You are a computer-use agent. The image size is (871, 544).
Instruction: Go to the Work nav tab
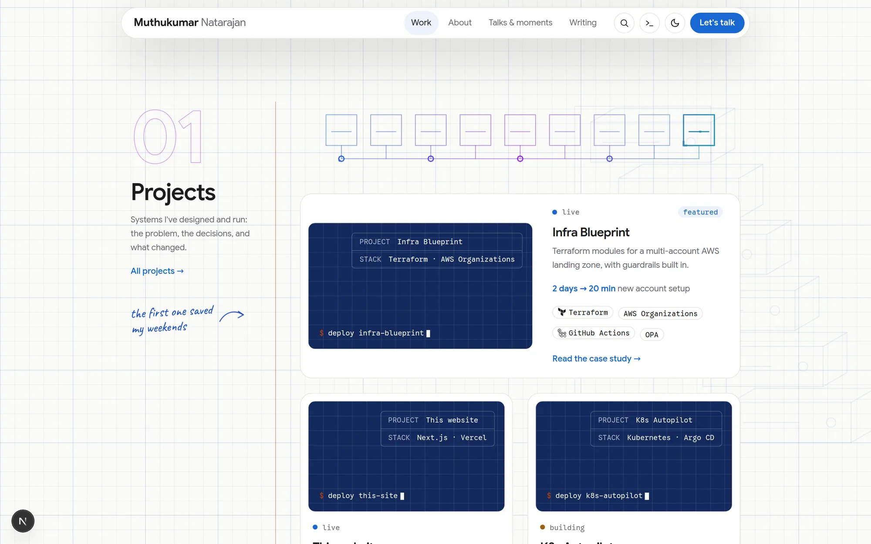[x=421, y=23]
